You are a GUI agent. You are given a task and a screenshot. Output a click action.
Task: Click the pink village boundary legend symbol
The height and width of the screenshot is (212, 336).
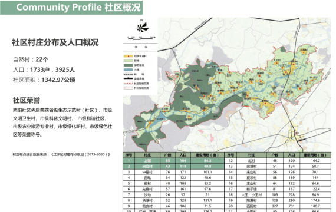point(128,88)
